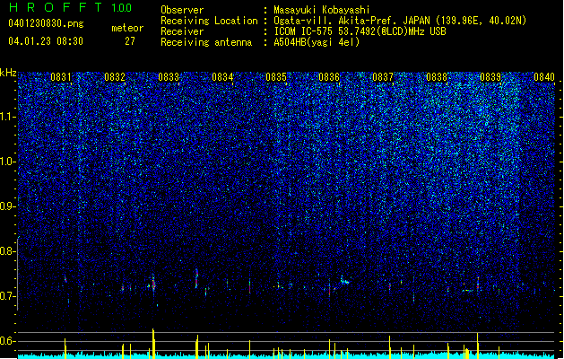
Task: Click the observer name Masayuki Kobayashi
Action: (322, 10)
